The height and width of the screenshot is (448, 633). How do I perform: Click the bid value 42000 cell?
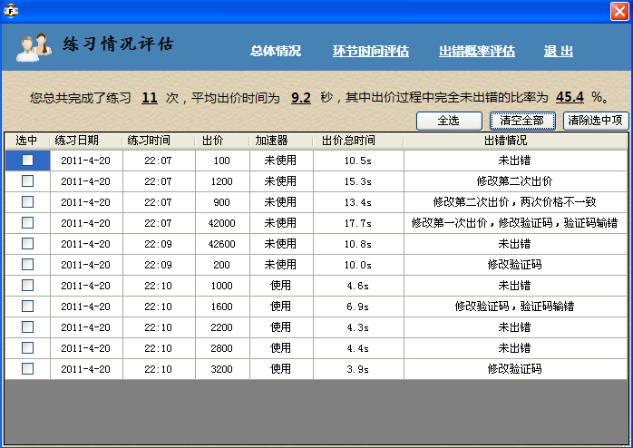(222, 223)
